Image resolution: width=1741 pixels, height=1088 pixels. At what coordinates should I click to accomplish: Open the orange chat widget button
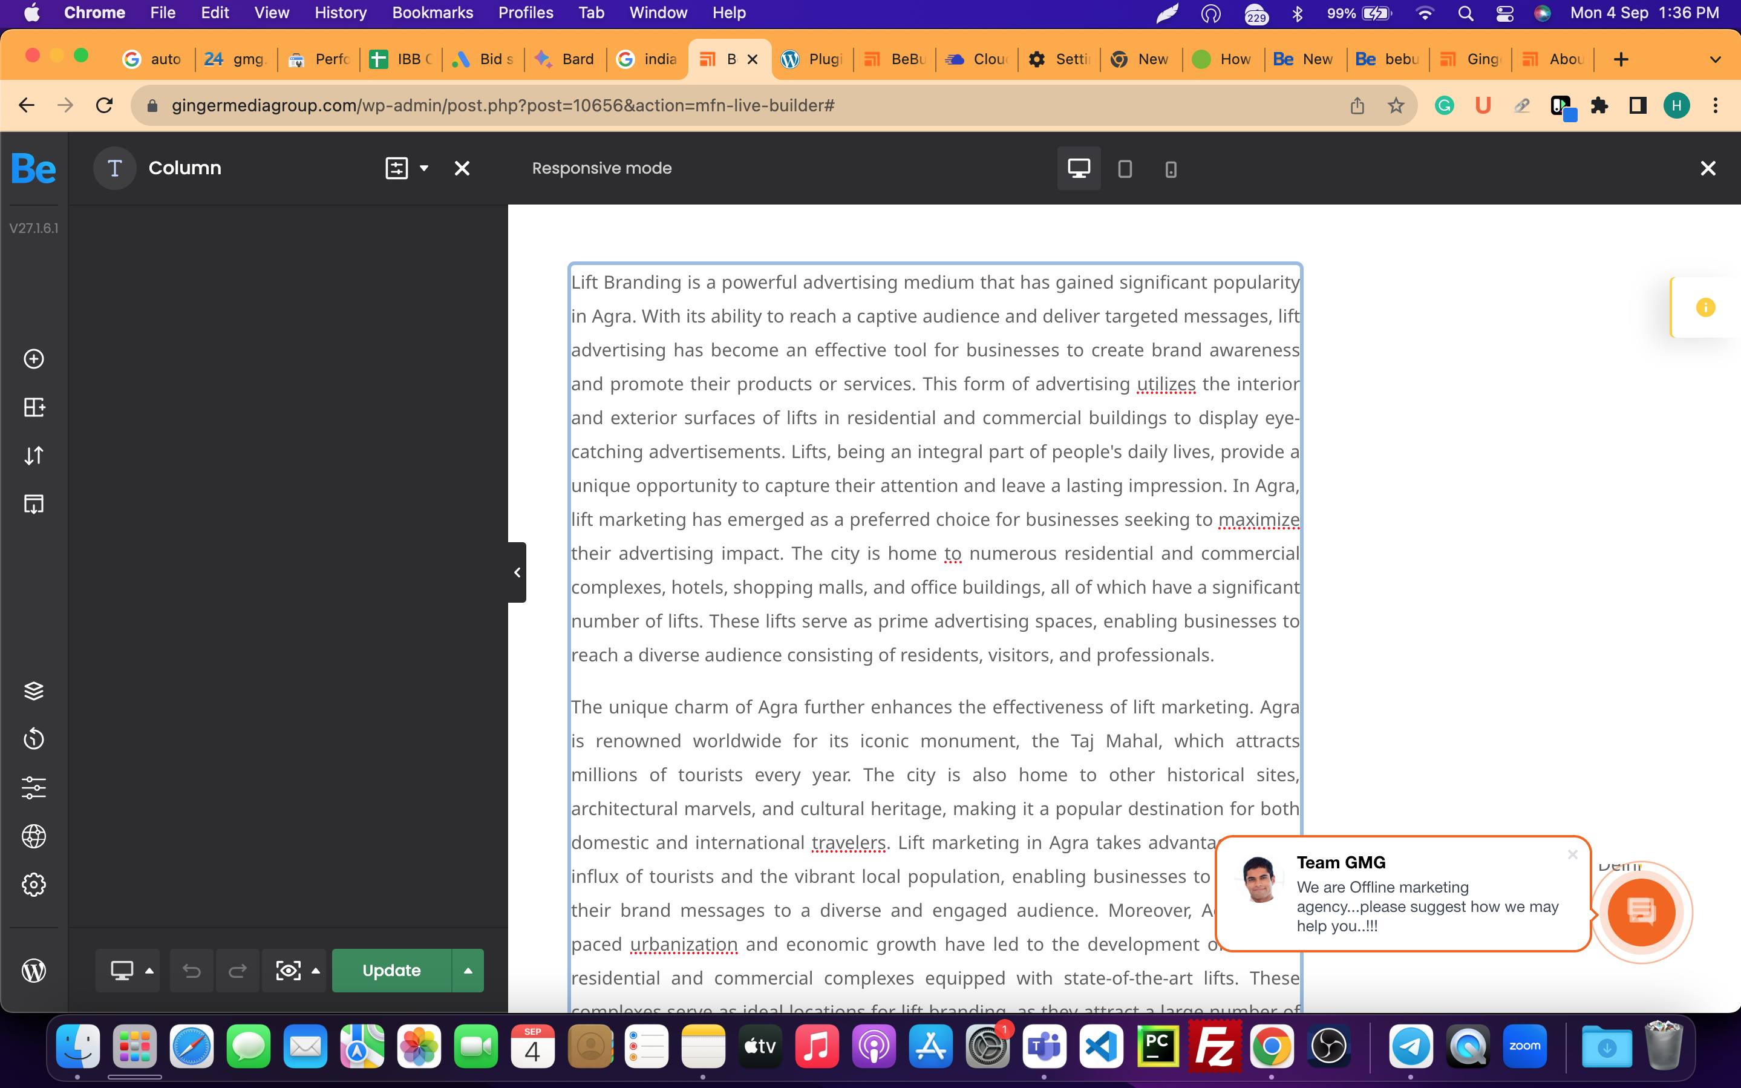[1641, 913]
